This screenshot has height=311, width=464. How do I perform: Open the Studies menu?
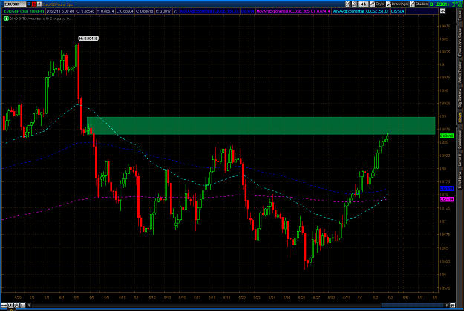pos(419,4)
